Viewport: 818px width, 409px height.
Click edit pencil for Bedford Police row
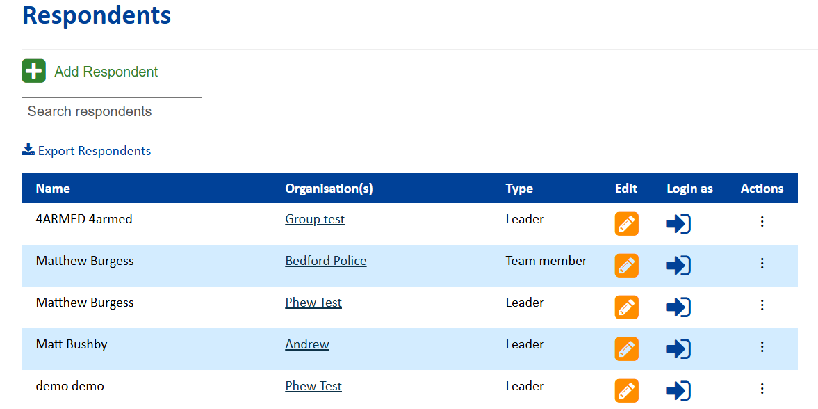coord(626,266)
